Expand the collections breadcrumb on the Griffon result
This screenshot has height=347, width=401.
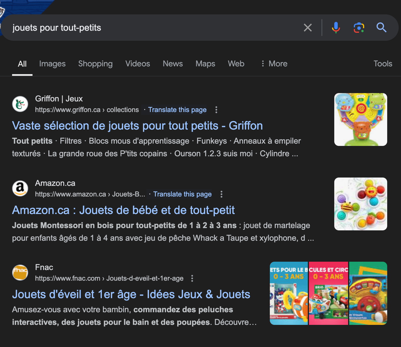[123, 109]
